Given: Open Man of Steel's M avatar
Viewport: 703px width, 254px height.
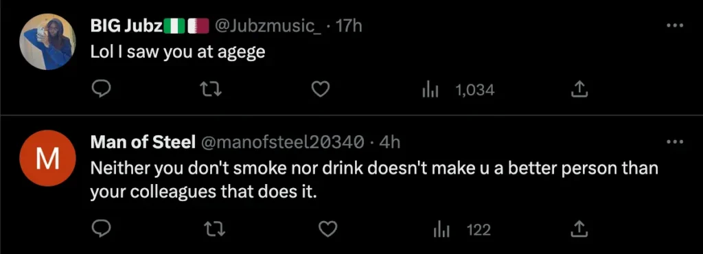Looking at the screenshot, I should pyautogui.click(x=47, y=158).
